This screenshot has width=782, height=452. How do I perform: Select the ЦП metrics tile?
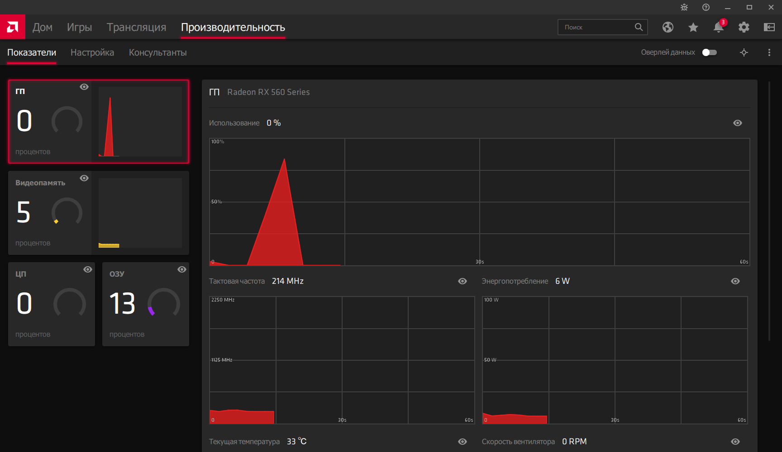[52, 304]
